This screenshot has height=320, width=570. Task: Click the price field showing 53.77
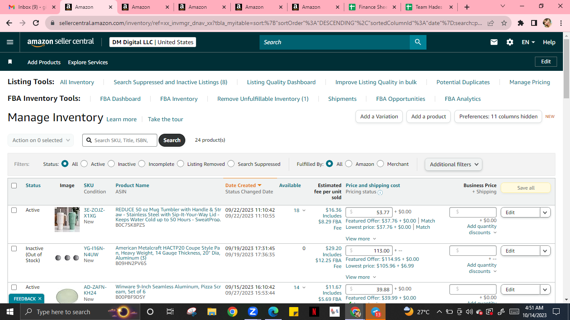tap(369, 212)
